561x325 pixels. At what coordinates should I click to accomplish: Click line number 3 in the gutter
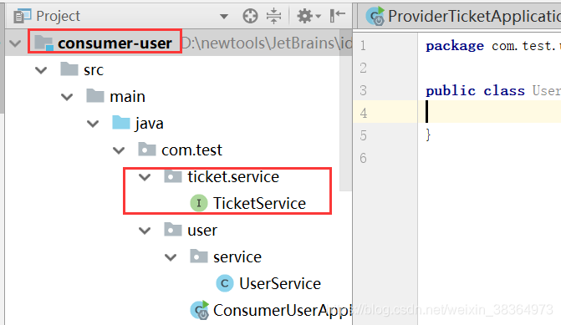(363, 90)
